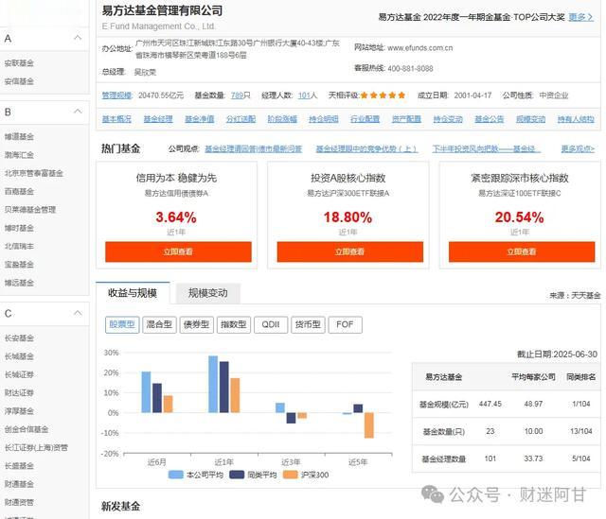
Task: Select the 股票型 fund type filter
Action: pos(122,324)
